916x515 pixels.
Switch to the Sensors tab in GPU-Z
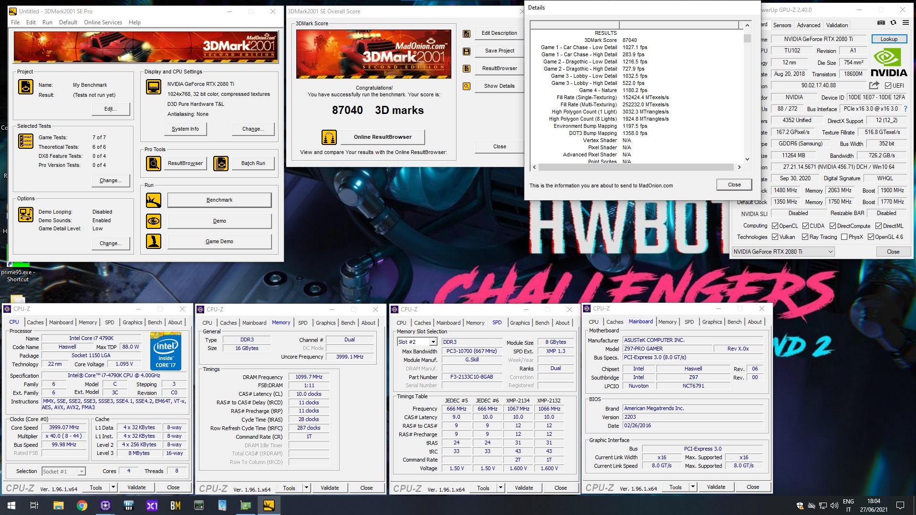click(x=782, y=25)
